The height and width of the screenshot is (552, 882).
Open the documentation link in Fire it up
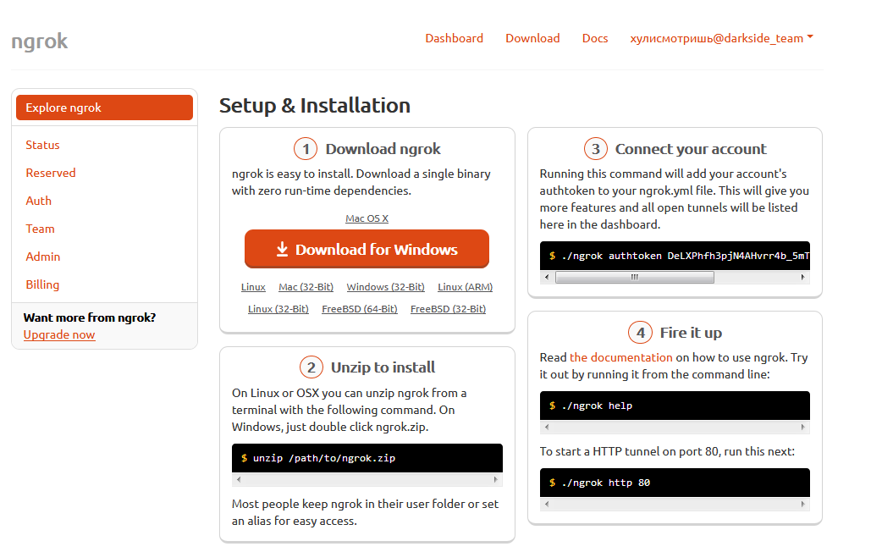pos(621,357)
